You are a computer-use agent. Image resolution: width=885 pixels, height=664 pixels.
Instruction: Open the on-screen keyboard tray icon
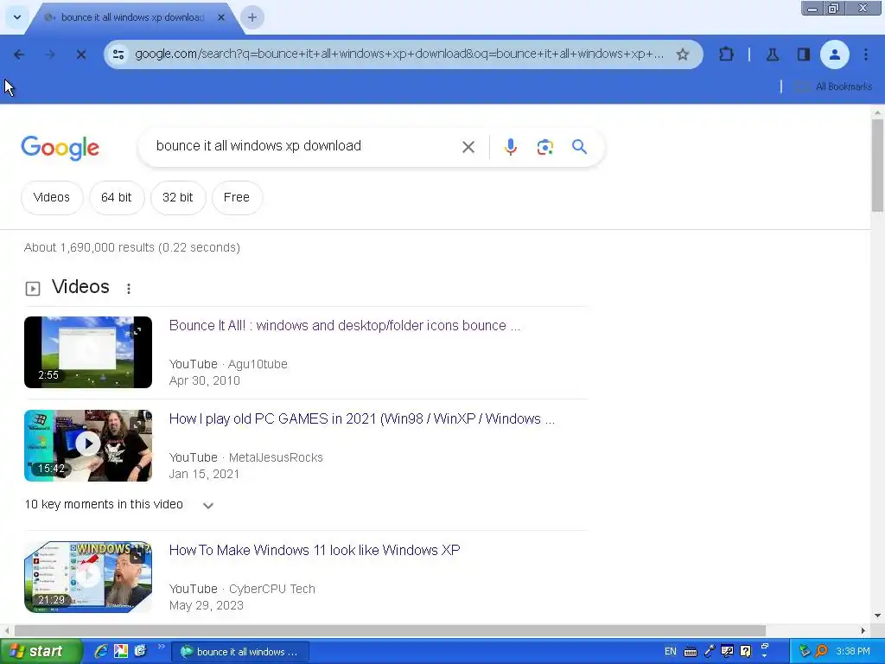click(691, 652)
